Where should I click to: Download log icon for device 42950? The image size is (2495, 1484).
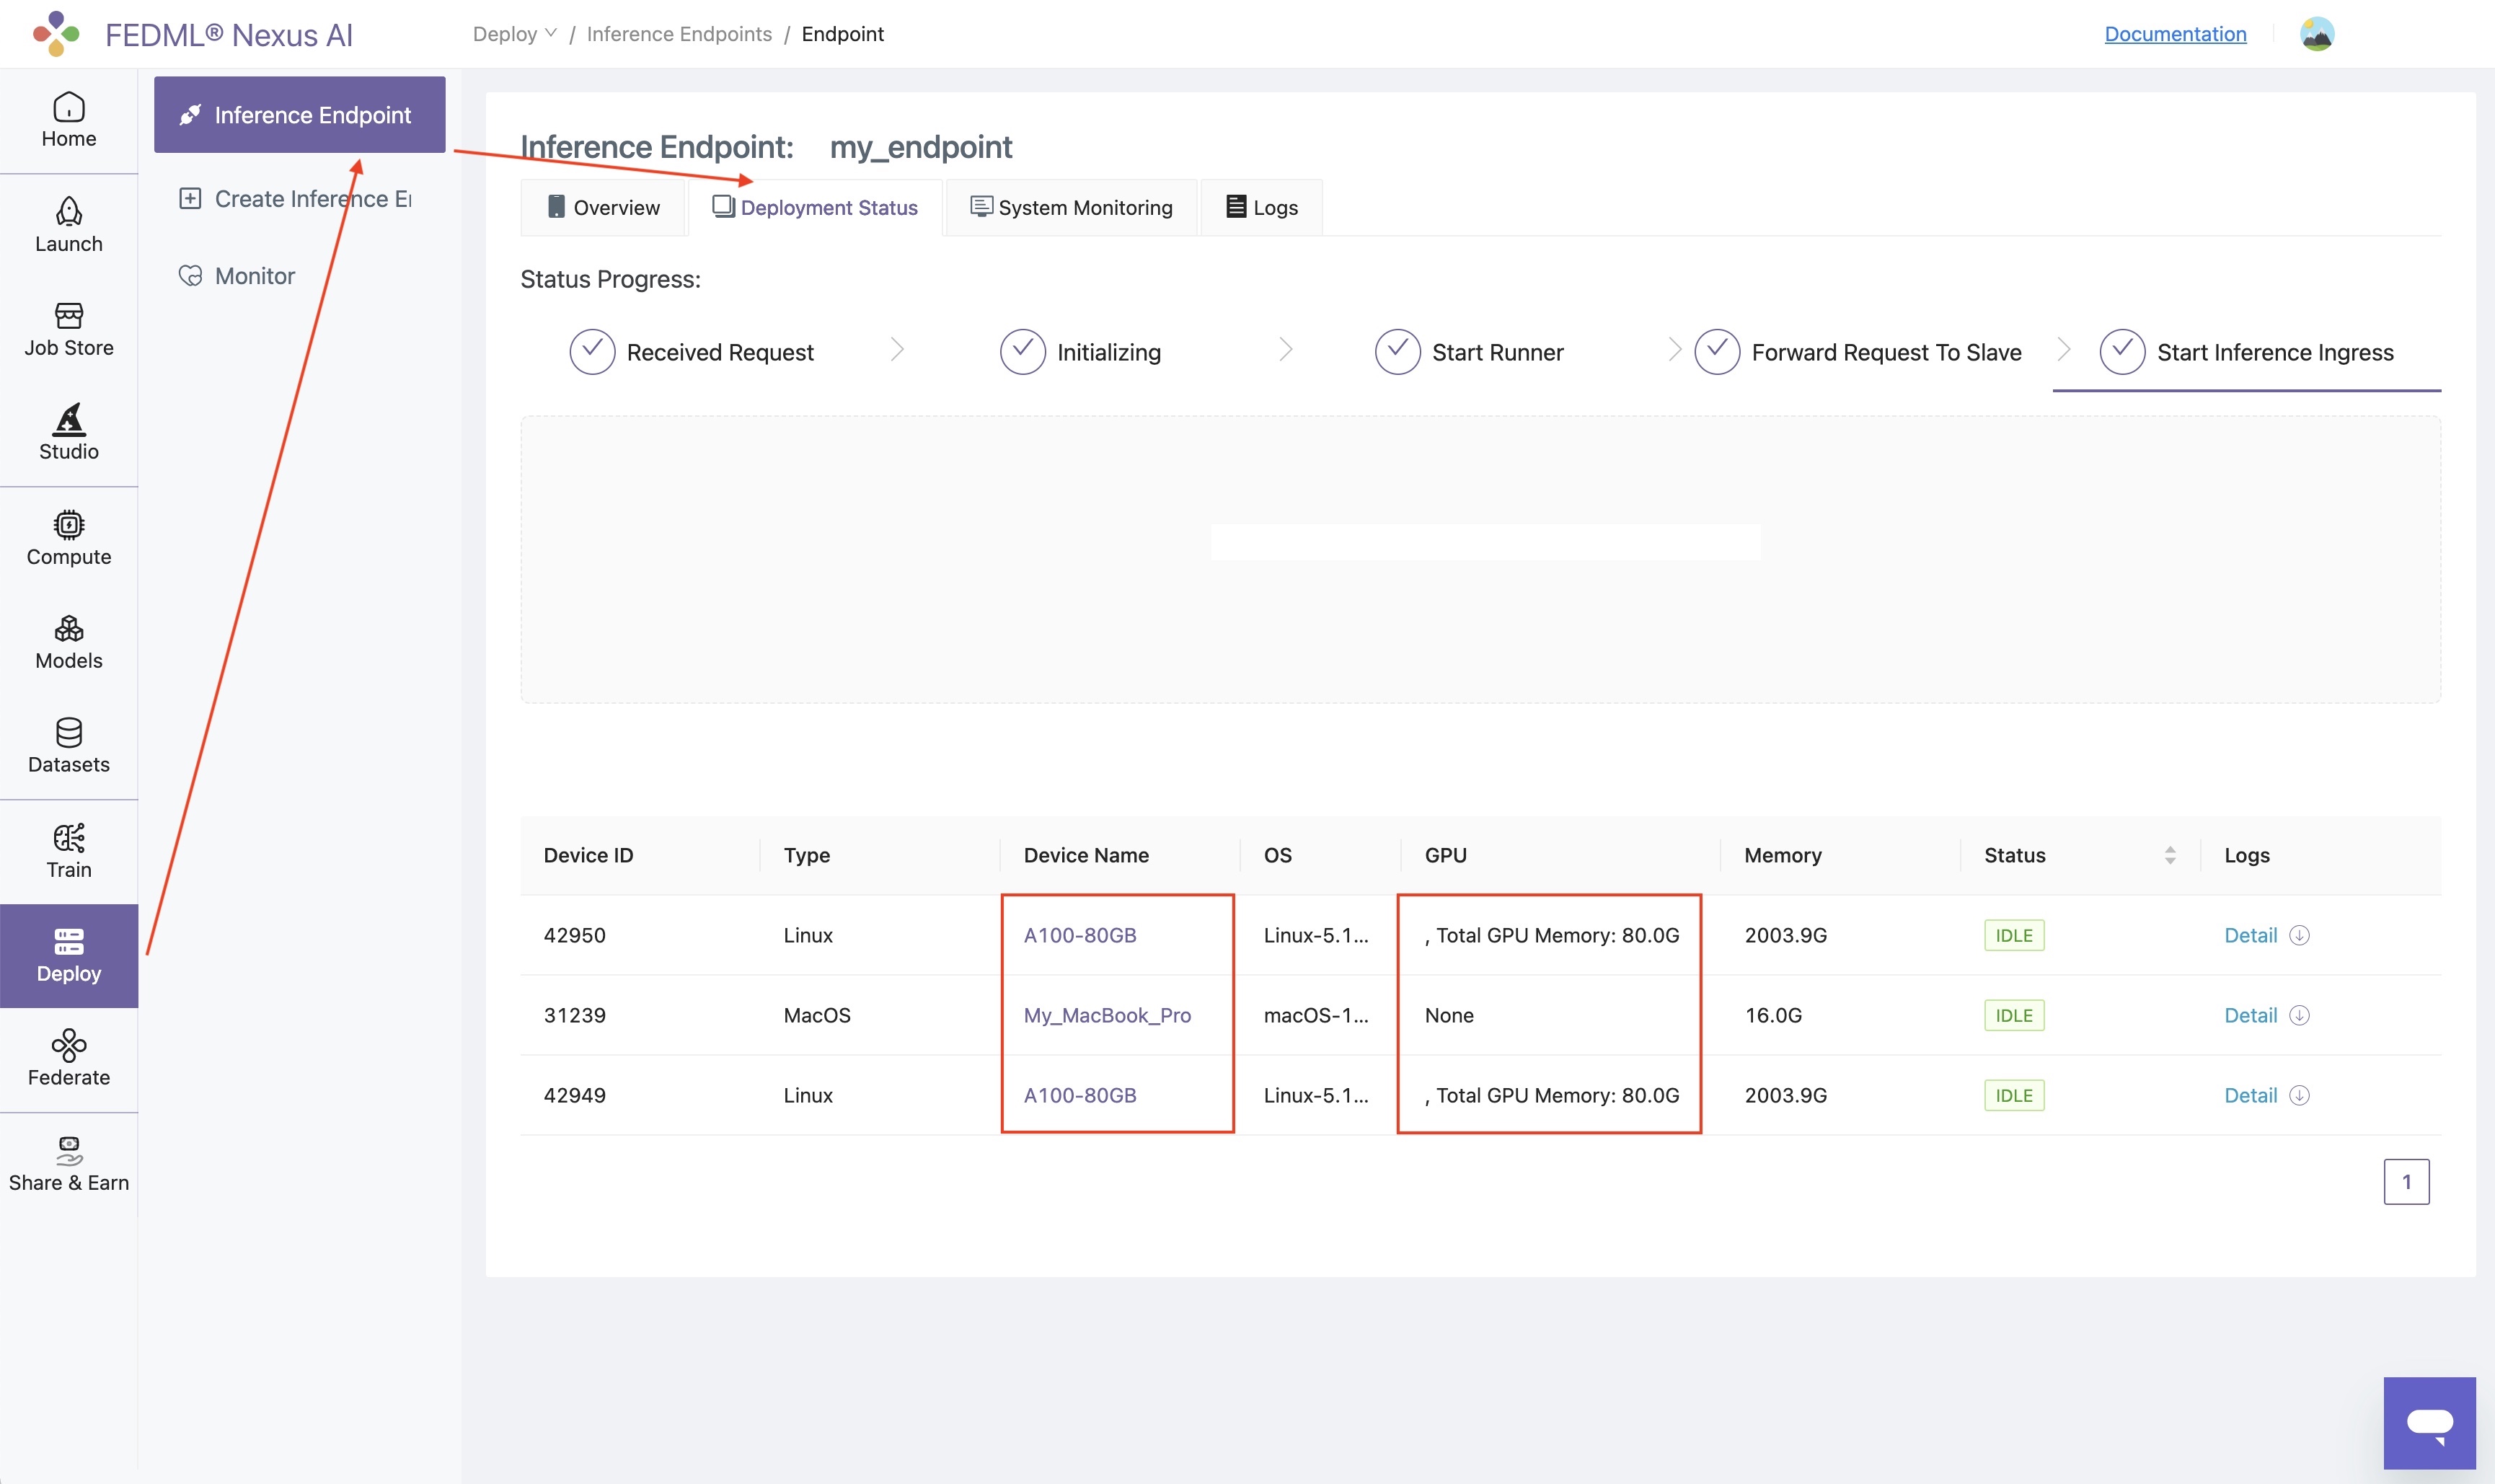point(2299,935)
